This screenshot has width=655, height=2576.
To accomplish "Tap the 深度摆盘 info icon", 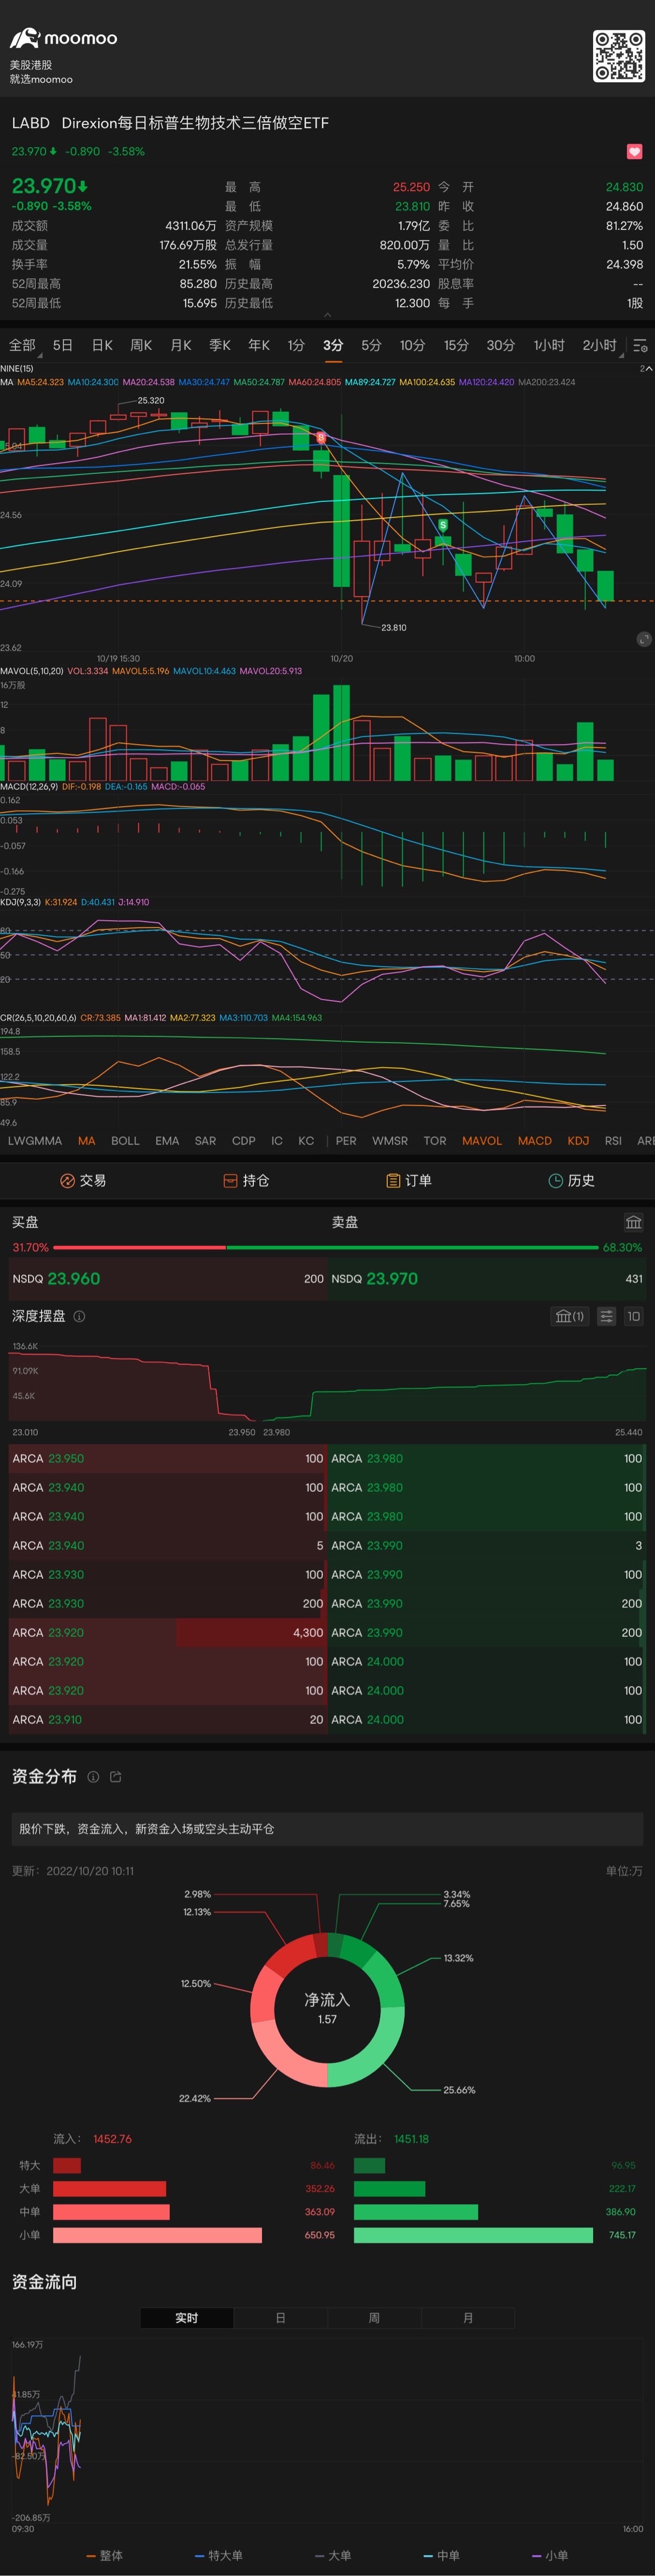I will 80,1316.
